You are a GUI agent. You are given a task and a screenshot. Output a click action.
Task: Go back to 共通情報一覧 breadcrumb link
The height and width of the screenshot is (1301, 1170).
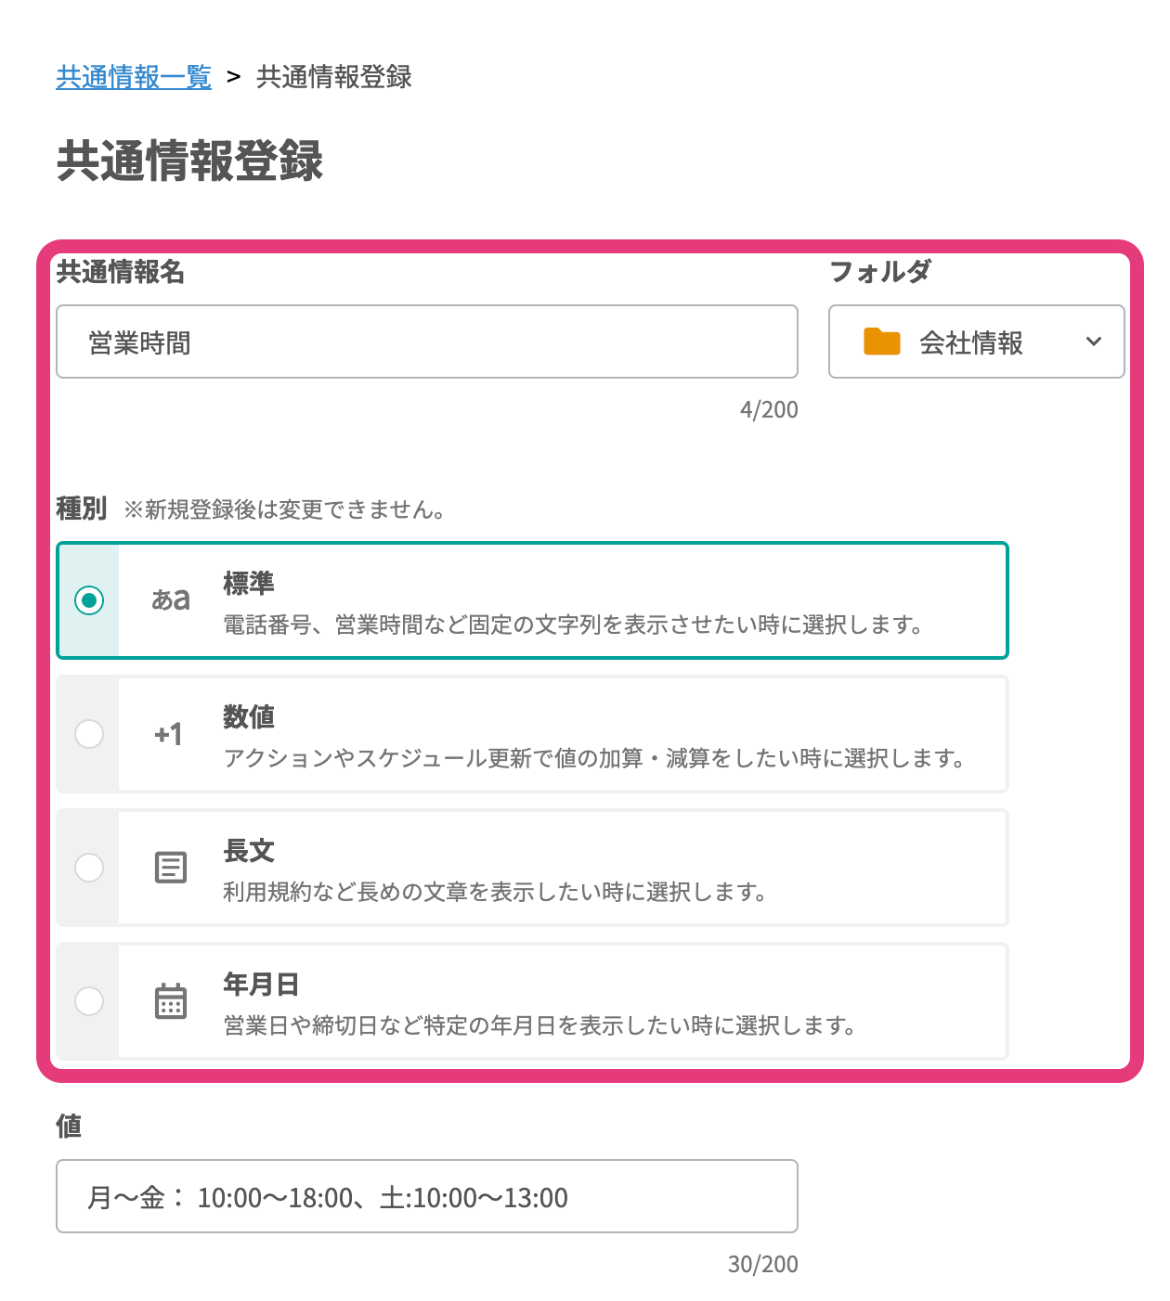point(134,77)
